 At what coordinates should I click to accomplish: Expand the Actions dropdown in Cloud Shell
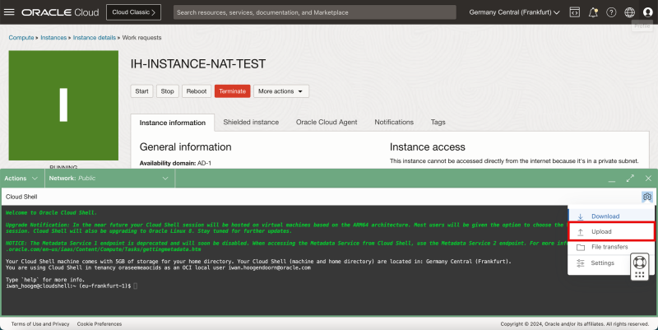[21, 179]
